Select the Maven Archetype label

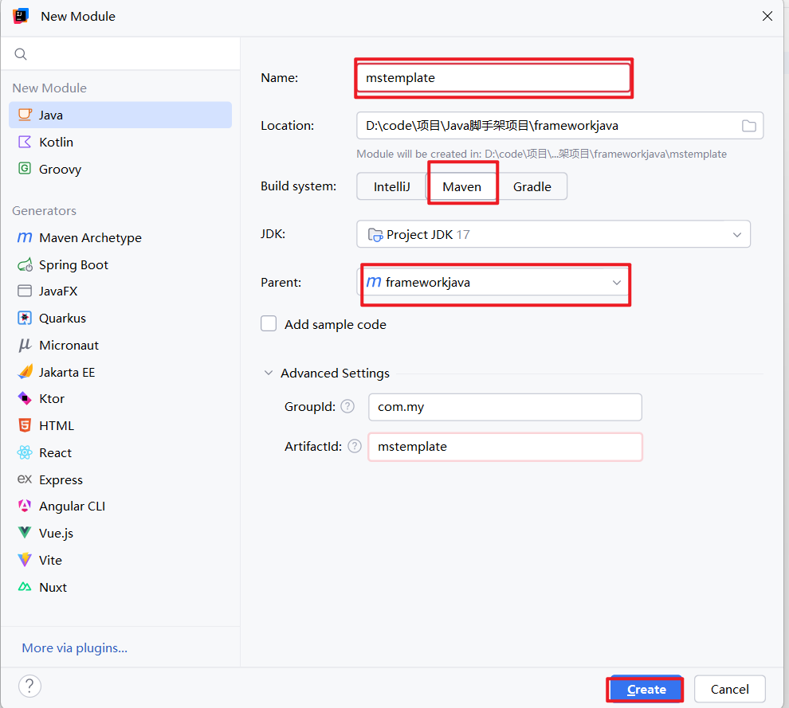coord(91,237)
